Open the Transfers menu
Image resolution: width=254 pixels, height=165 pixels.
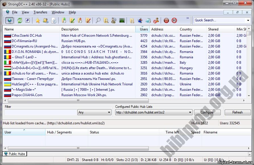[40, 12]
